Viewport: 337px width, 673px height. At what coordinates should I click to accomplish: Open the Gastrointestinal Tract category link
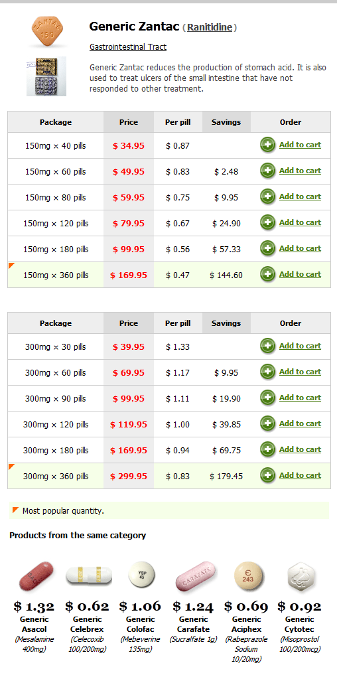[128, 46]
